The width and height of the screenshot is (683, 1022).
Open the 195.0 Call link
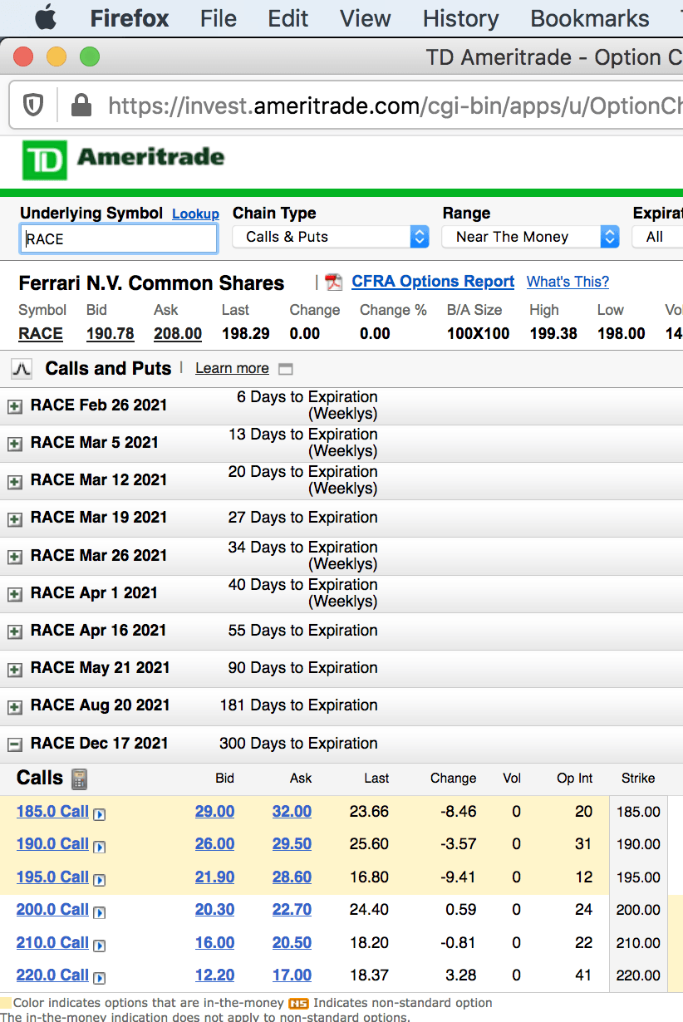click(x=52, y=877)
